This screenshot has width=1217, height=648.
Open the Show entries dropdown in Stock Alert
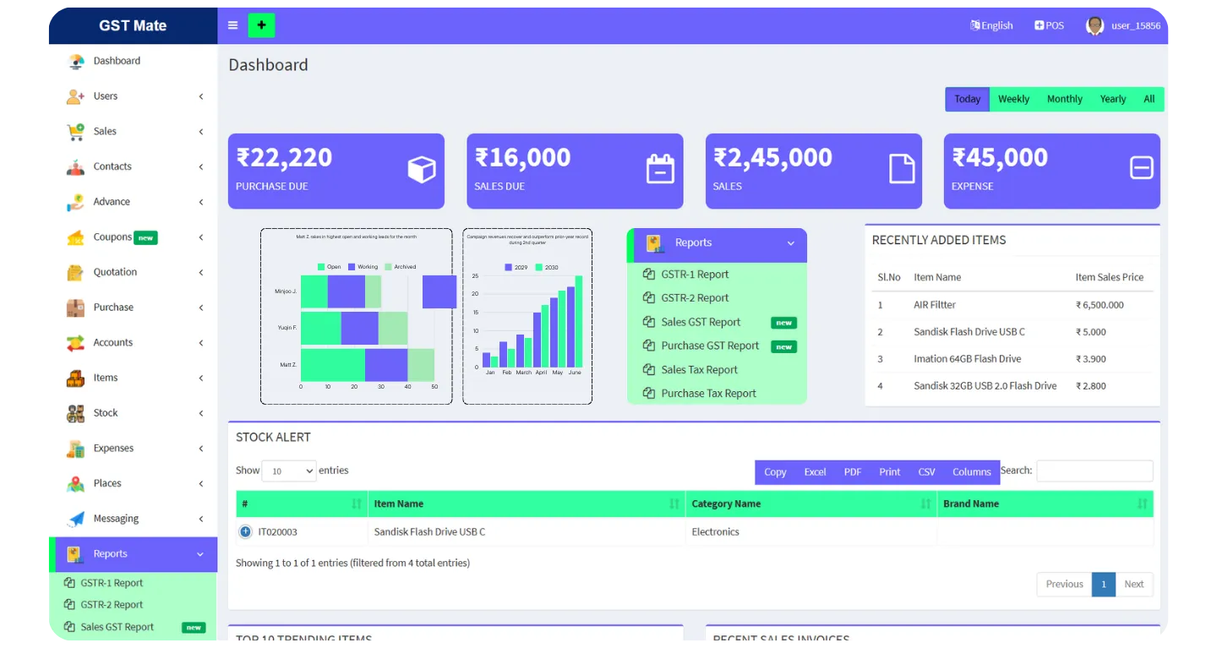pos(288,471)
